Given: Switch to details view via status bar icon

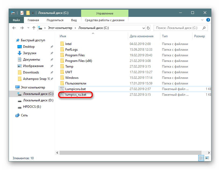Looking at the screenshot, I should 201,158.
